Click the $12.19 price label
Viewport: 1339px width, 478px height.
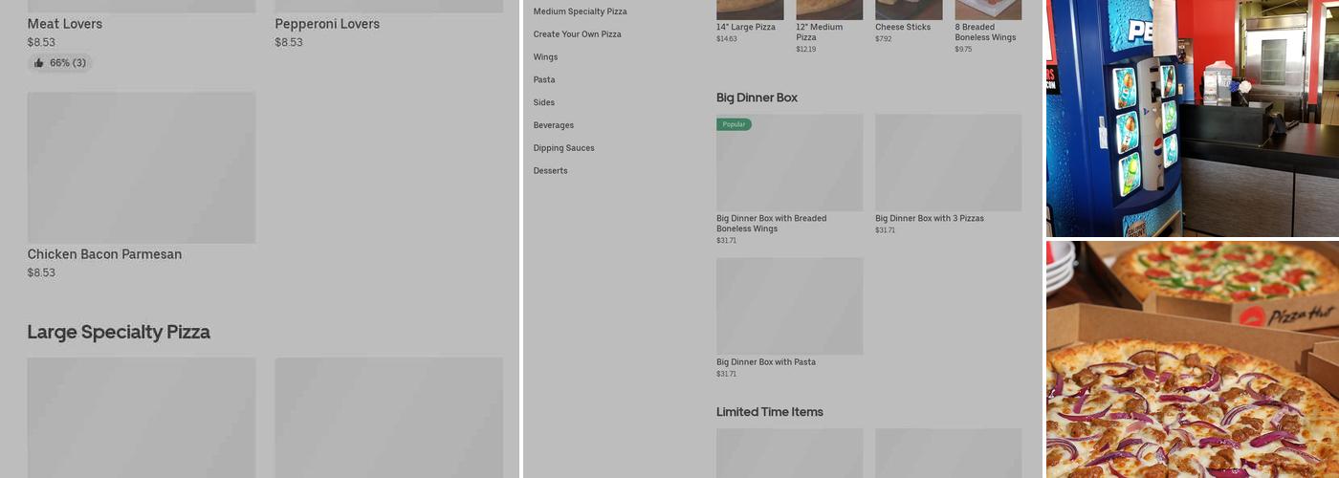[806, 49]
